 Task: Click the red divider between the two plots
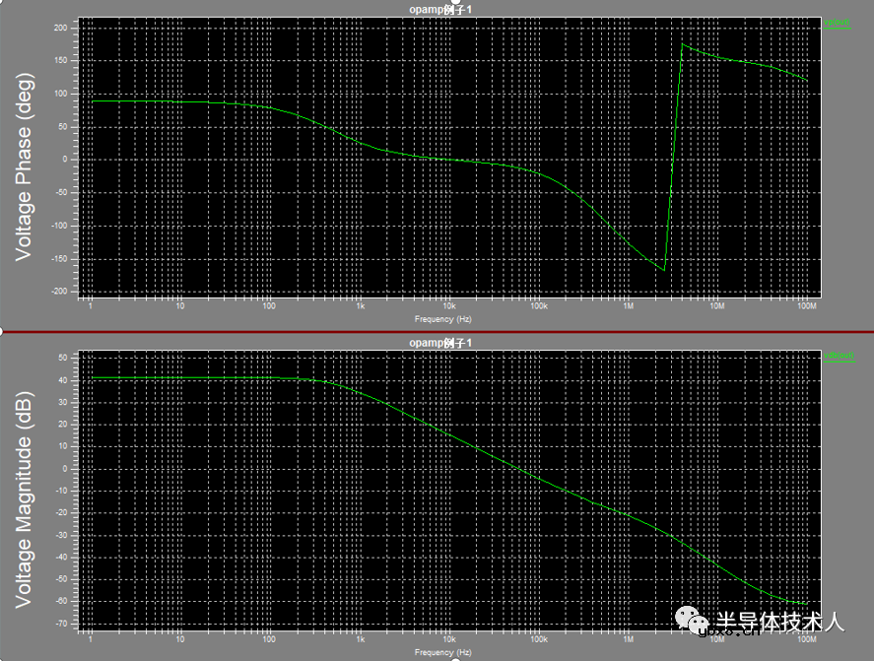(x=437, y=331)
